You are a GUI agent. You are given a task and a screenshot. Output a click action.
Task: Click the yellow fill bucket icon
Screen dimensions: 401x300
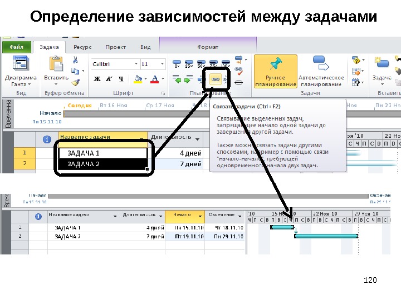138,79
